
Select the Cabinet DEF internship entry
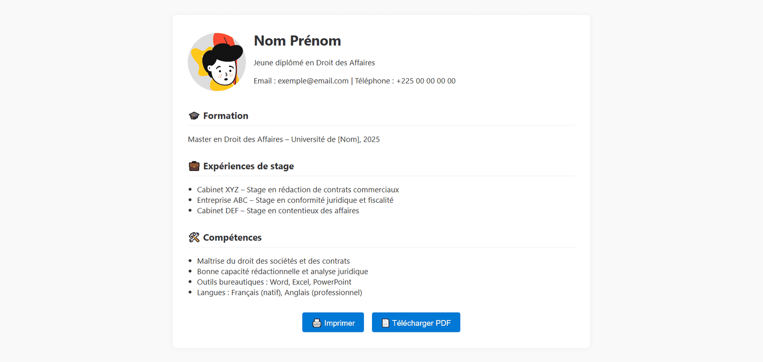click(278, 211)
